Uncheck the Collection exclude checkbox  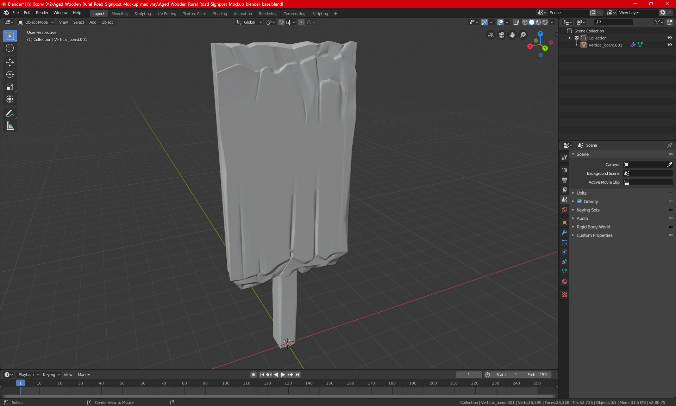point(577,38)
